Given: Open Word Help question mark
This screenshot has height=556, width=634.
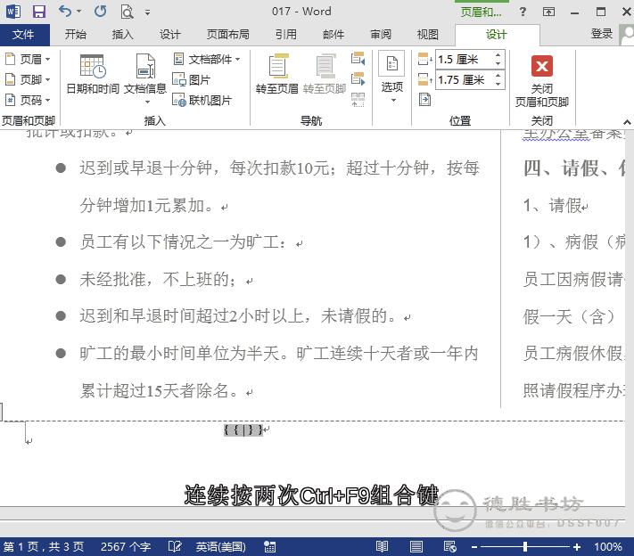Looking at the screenshot, I should tap(523, 12).
